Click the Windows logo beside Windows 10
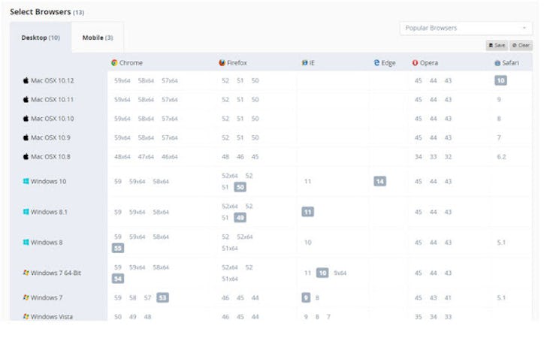Screen dimensions: 544x338 click(x=26, y=181)
